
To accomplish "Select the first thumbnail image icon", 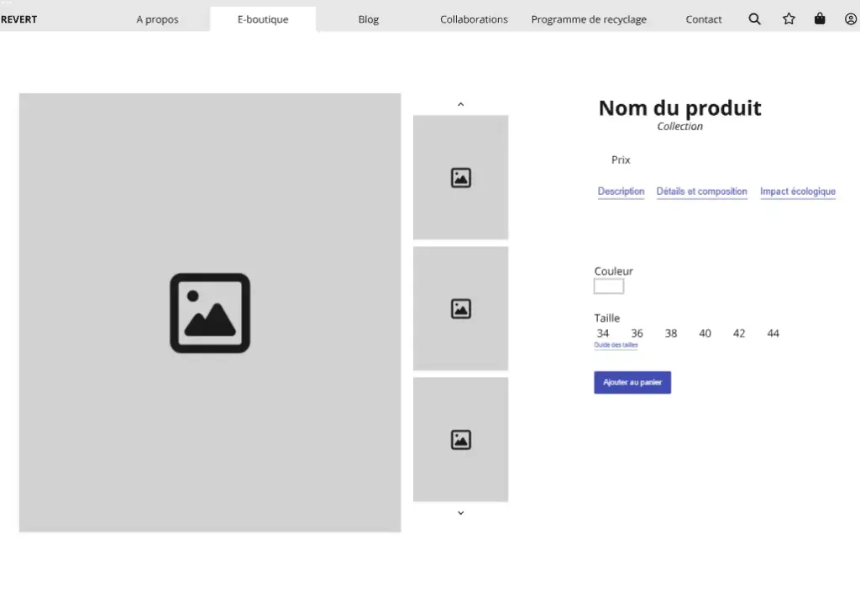I will [x=460, y=177].
